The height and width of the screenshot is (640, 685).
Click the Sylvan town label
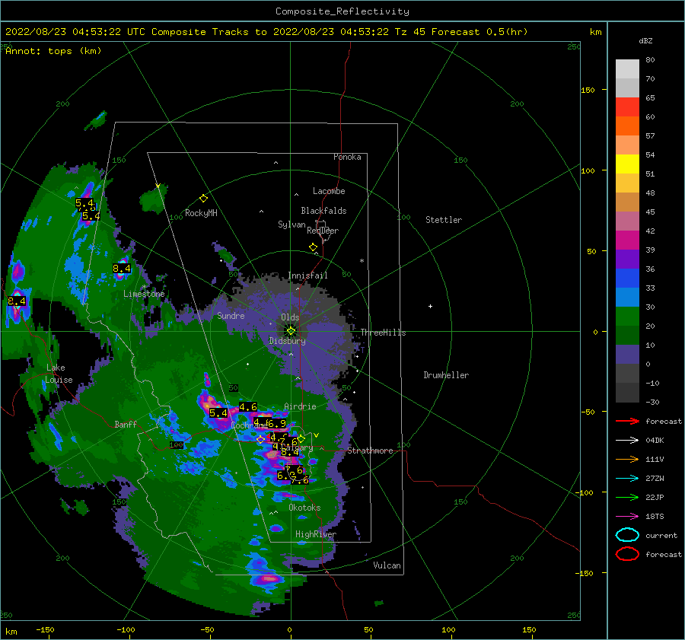click(x=292, y=224)
